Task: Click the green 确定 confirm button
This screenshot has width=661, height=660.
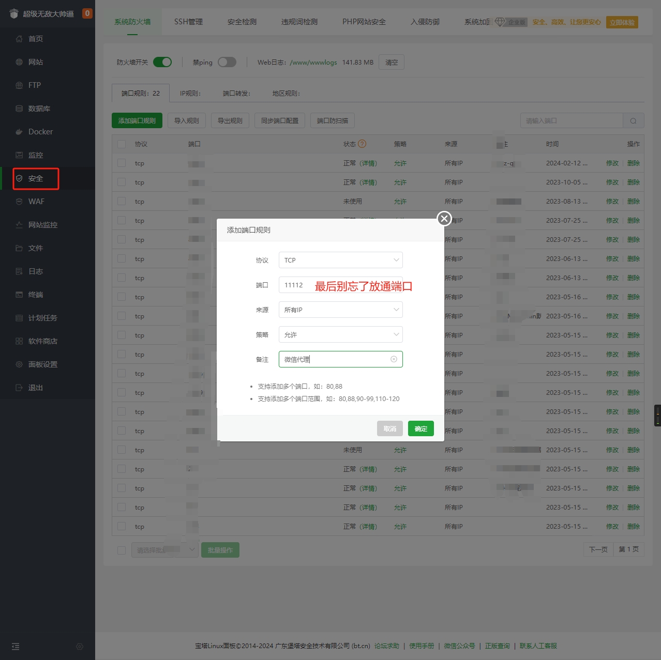Action: [420, 428]
